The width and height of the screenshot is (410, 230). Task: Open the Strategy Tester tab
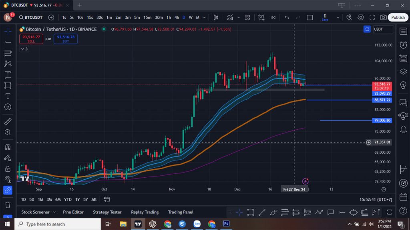tap(107, 212)
